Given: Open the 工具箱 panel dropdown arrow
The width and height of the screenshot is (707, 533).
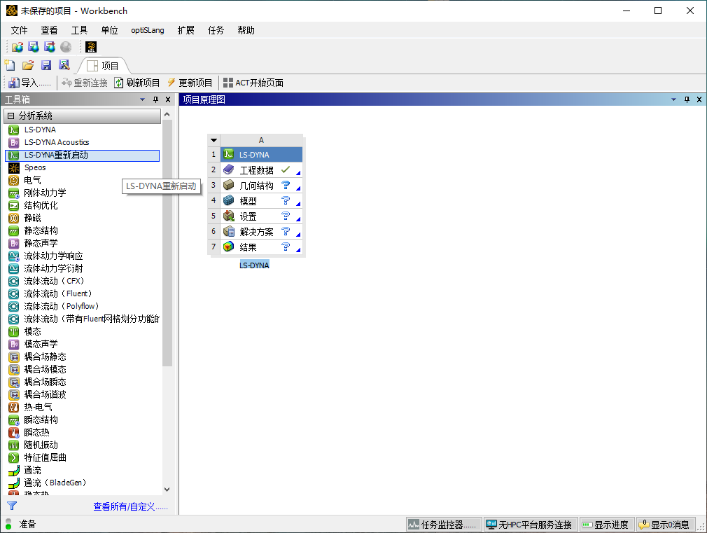Looking at the screenshot, I should [x=143, y=99].
